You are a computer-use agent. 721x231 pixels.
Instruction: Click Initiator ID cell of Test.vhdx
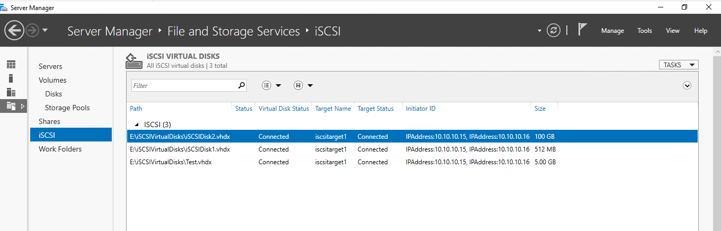point(467,162)
